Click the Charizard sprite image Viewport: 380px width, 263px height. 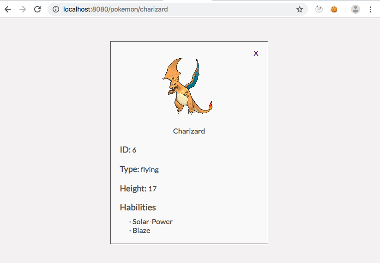[x=187, y=86]
